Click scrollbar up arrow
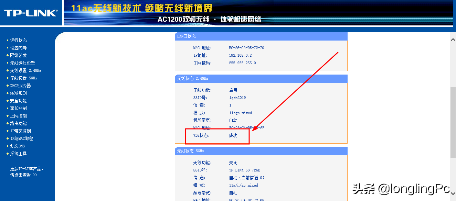The height and width of the screenshot is (201, 456). [x=453, y=40]
